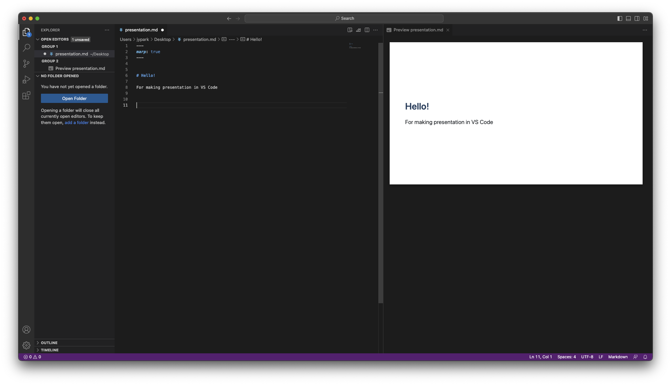Open the Search view in activity bar
This screenshot has height=385, width=671.
click(26, 48)
